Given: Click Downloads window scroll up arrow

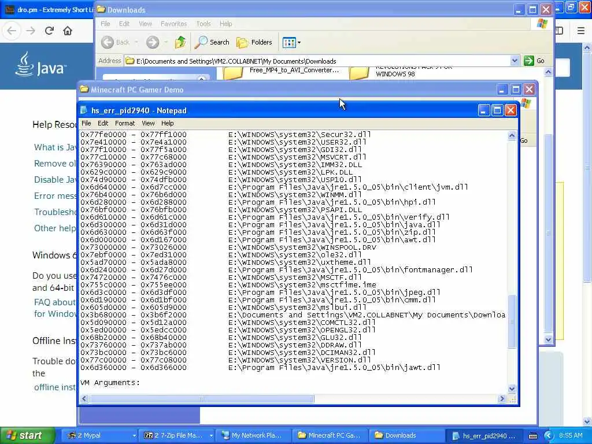Looking at the screenshot, I should click(x=548, y=72).
